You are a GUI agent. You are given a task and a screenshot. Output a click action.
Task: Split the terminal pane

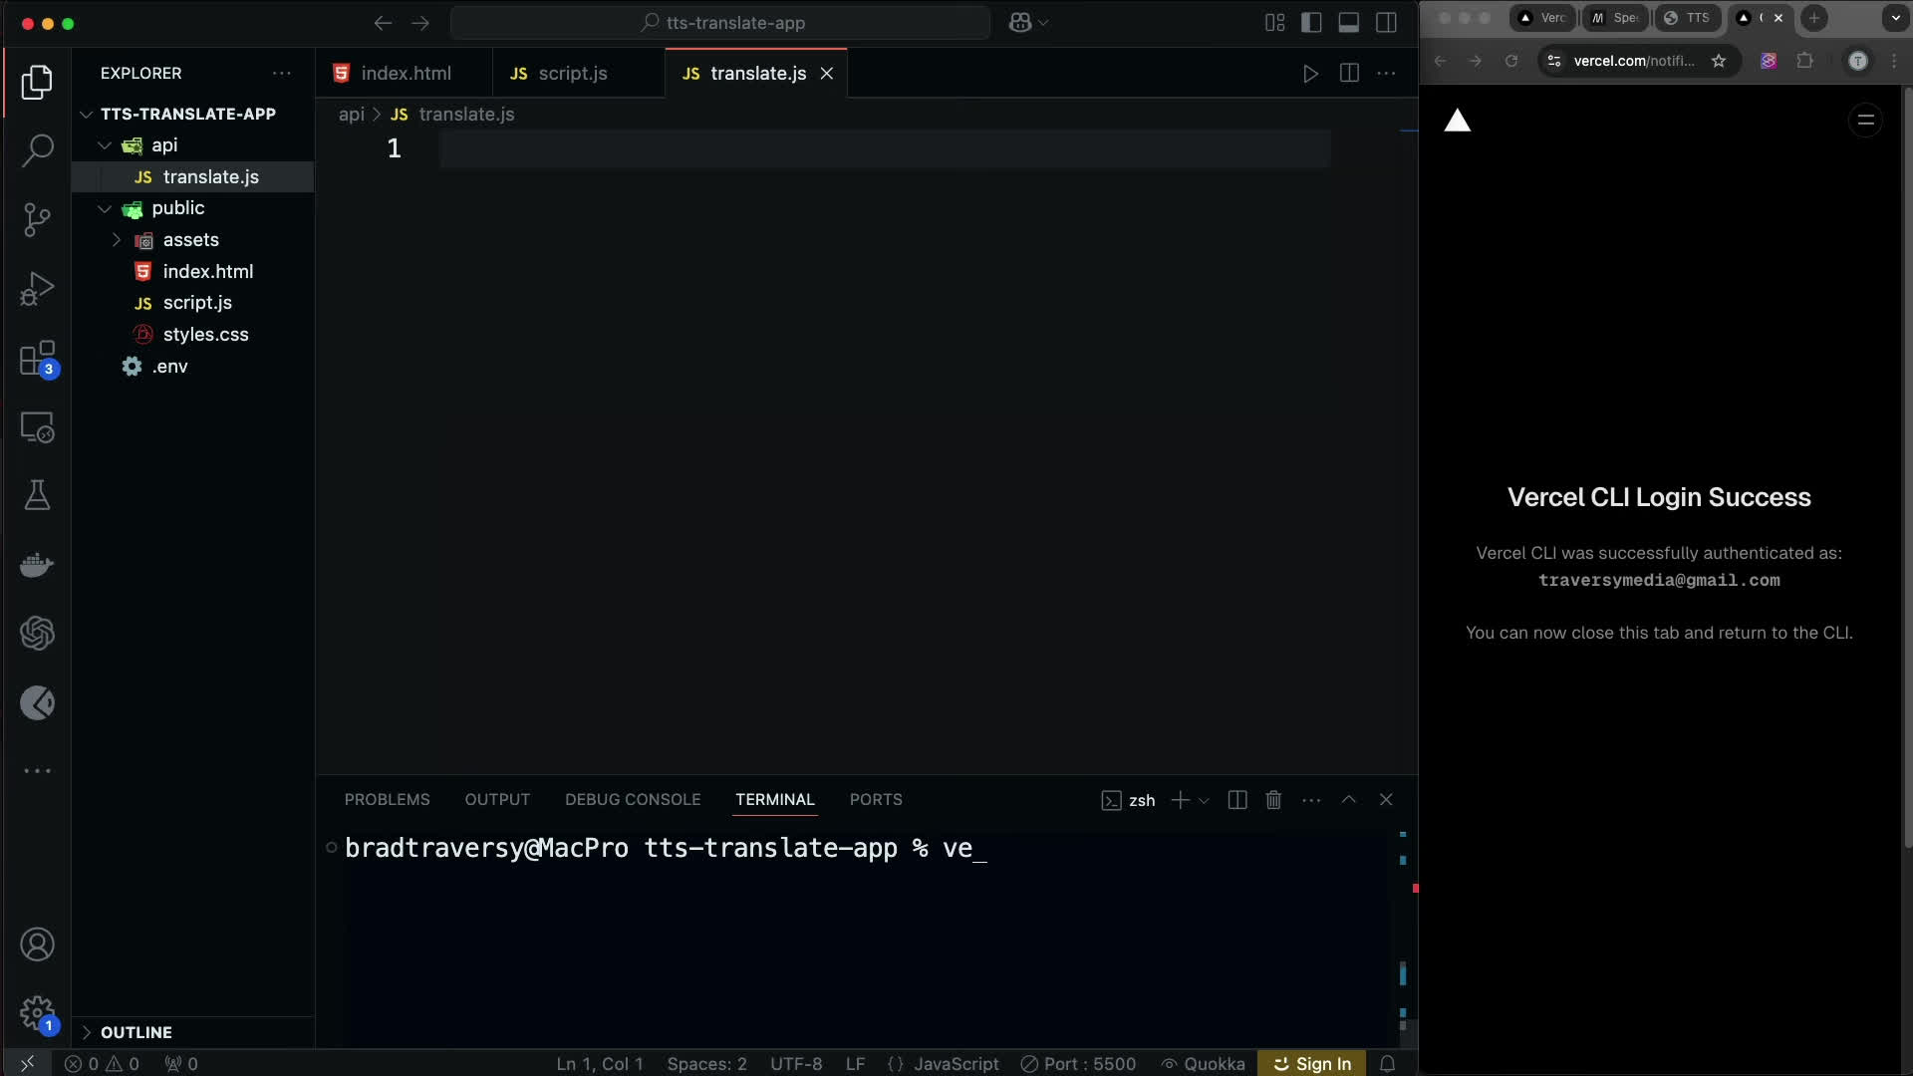coord(1235,799)
